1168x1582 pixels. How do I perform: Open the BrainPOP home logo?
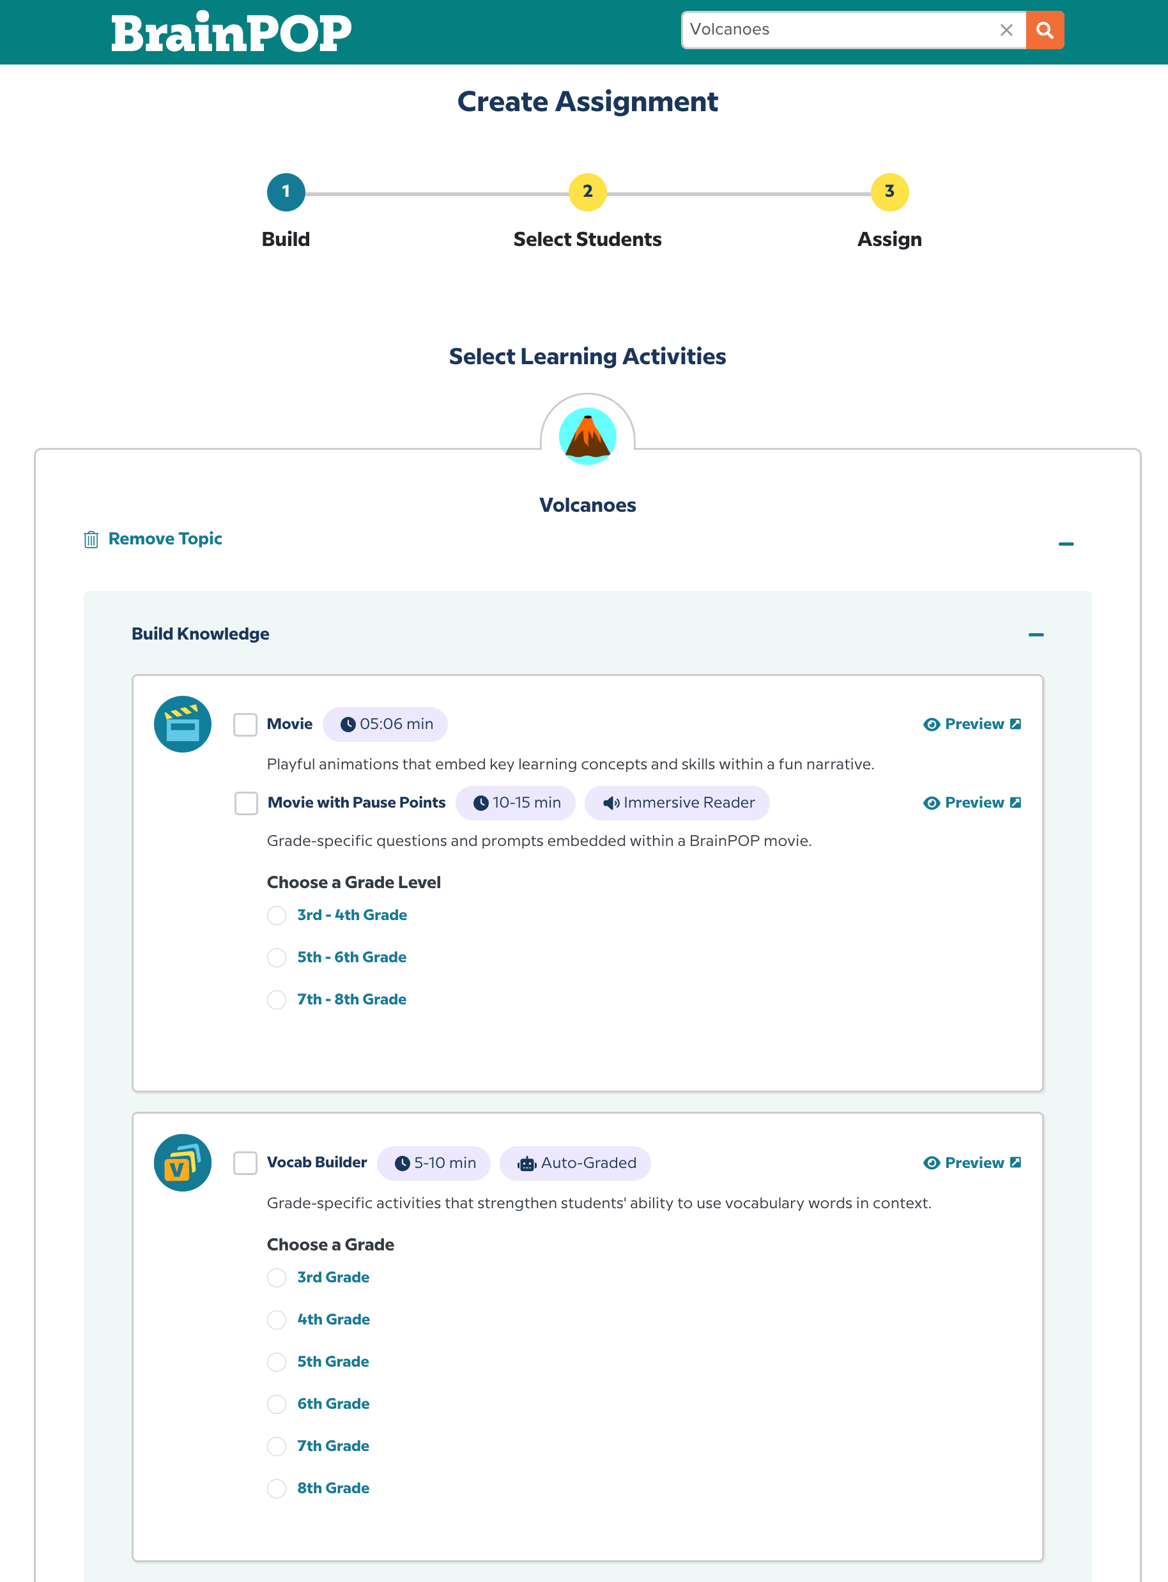[x=231, y=33]
